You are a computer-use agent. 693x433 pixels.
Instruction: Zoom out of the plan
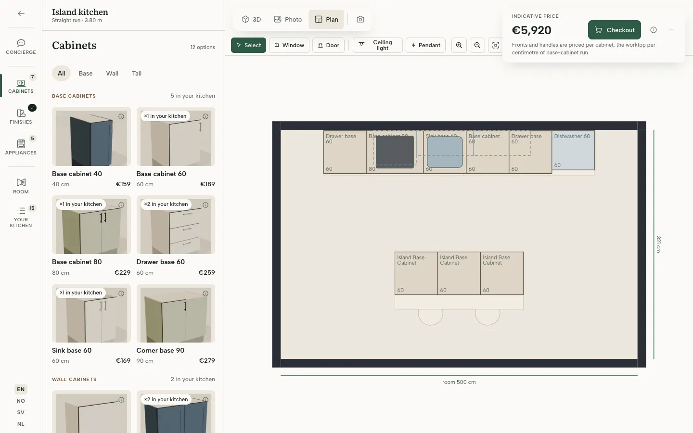click(477, 45)
